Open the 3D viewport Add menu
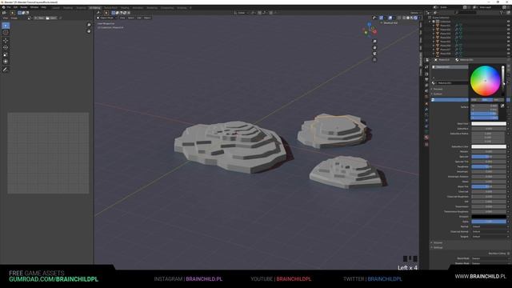This screenshot has width=512, height=288. (x=139, y=18)
